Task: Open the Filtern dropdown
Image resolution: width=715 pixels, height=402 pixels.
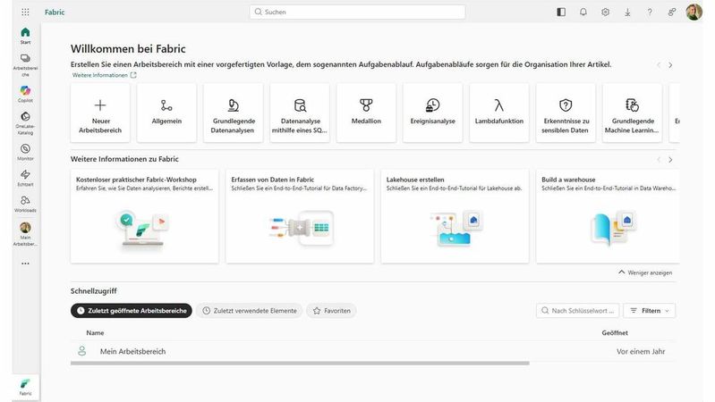Action: pyautogui.click(x=650, y=311)
